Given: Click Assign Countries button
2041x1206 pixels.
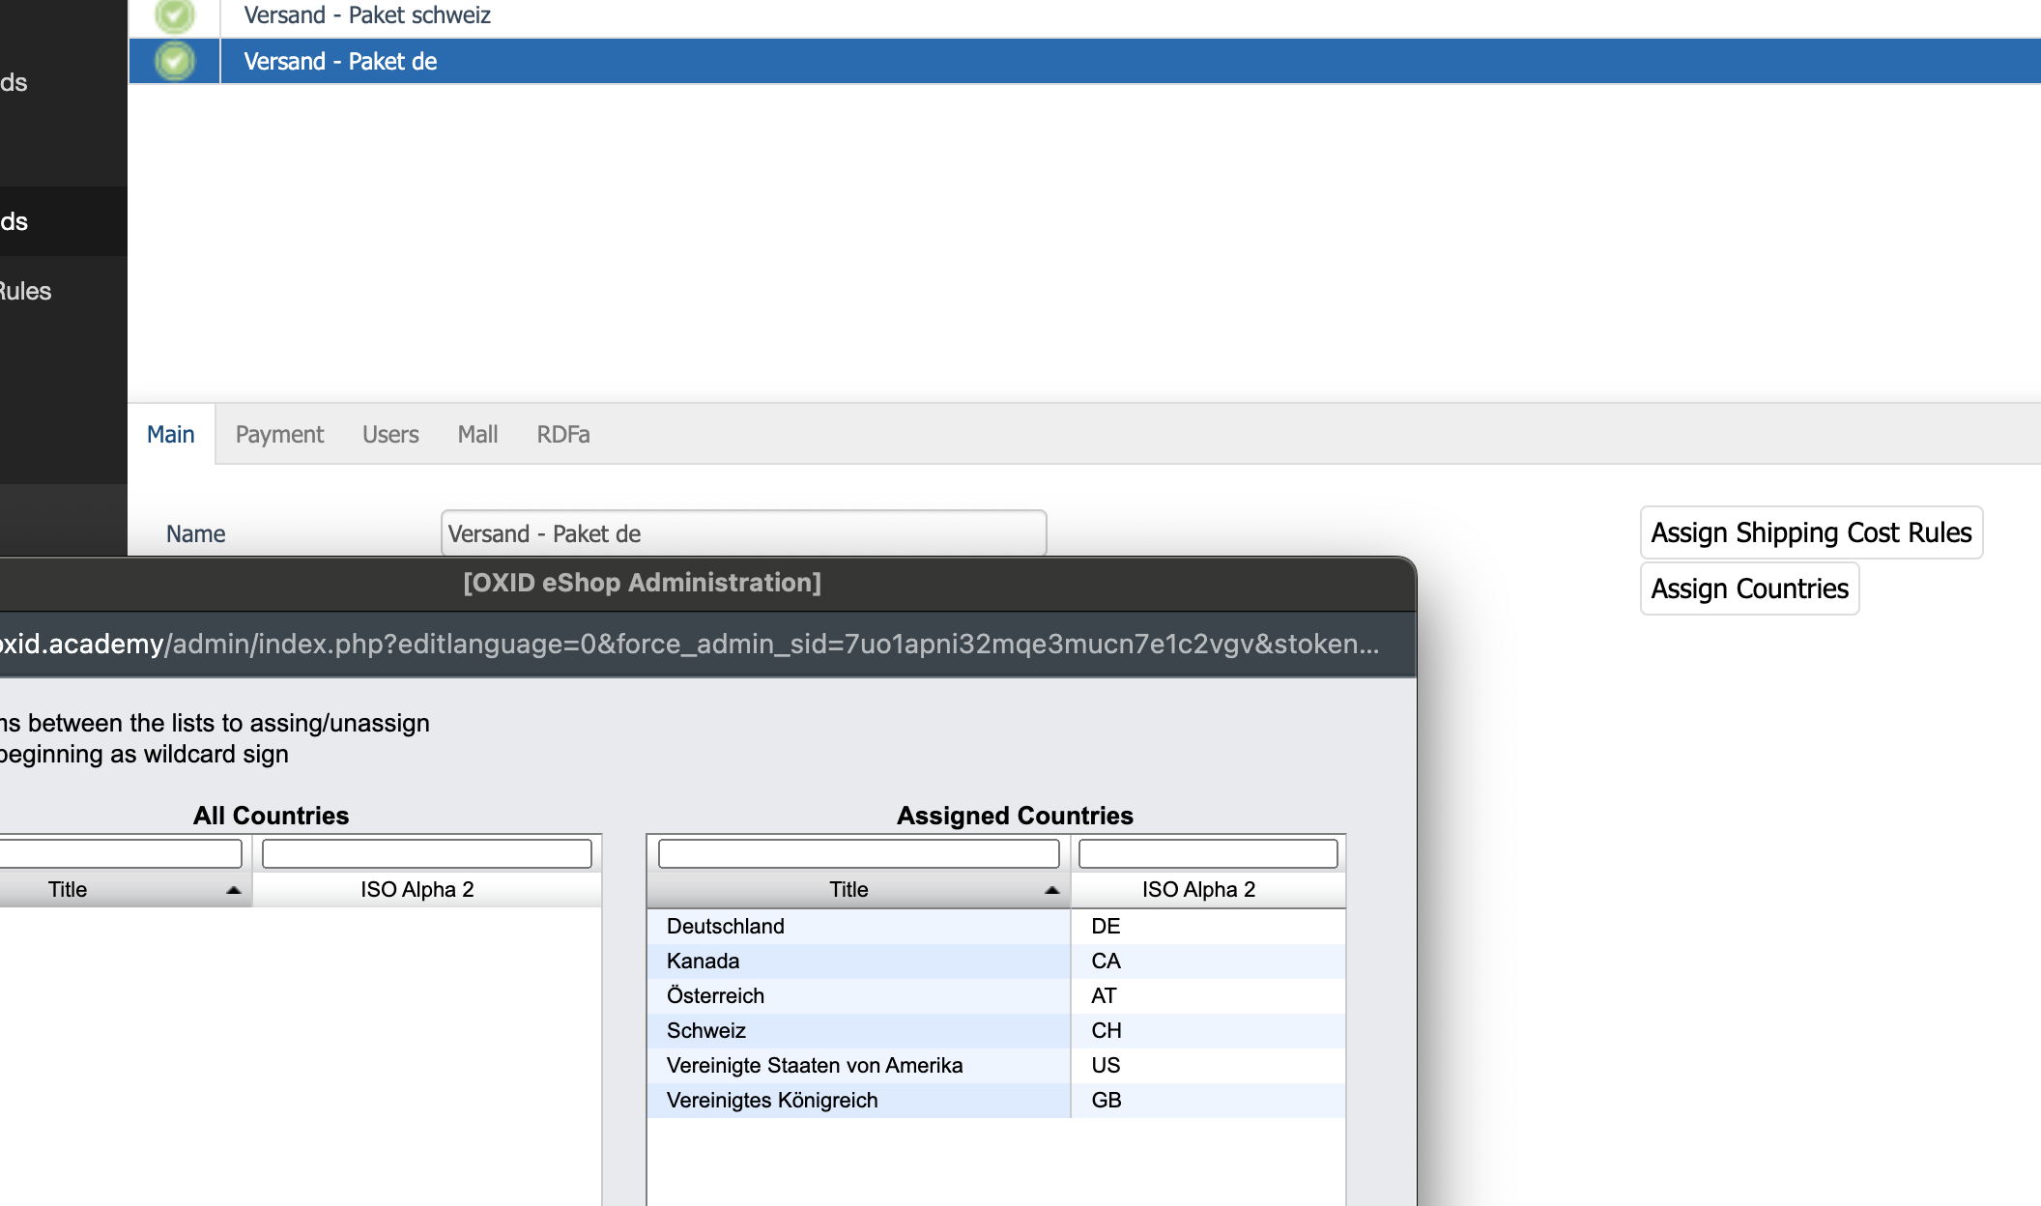Looking at the screenshot, I should pos(1749,589).
